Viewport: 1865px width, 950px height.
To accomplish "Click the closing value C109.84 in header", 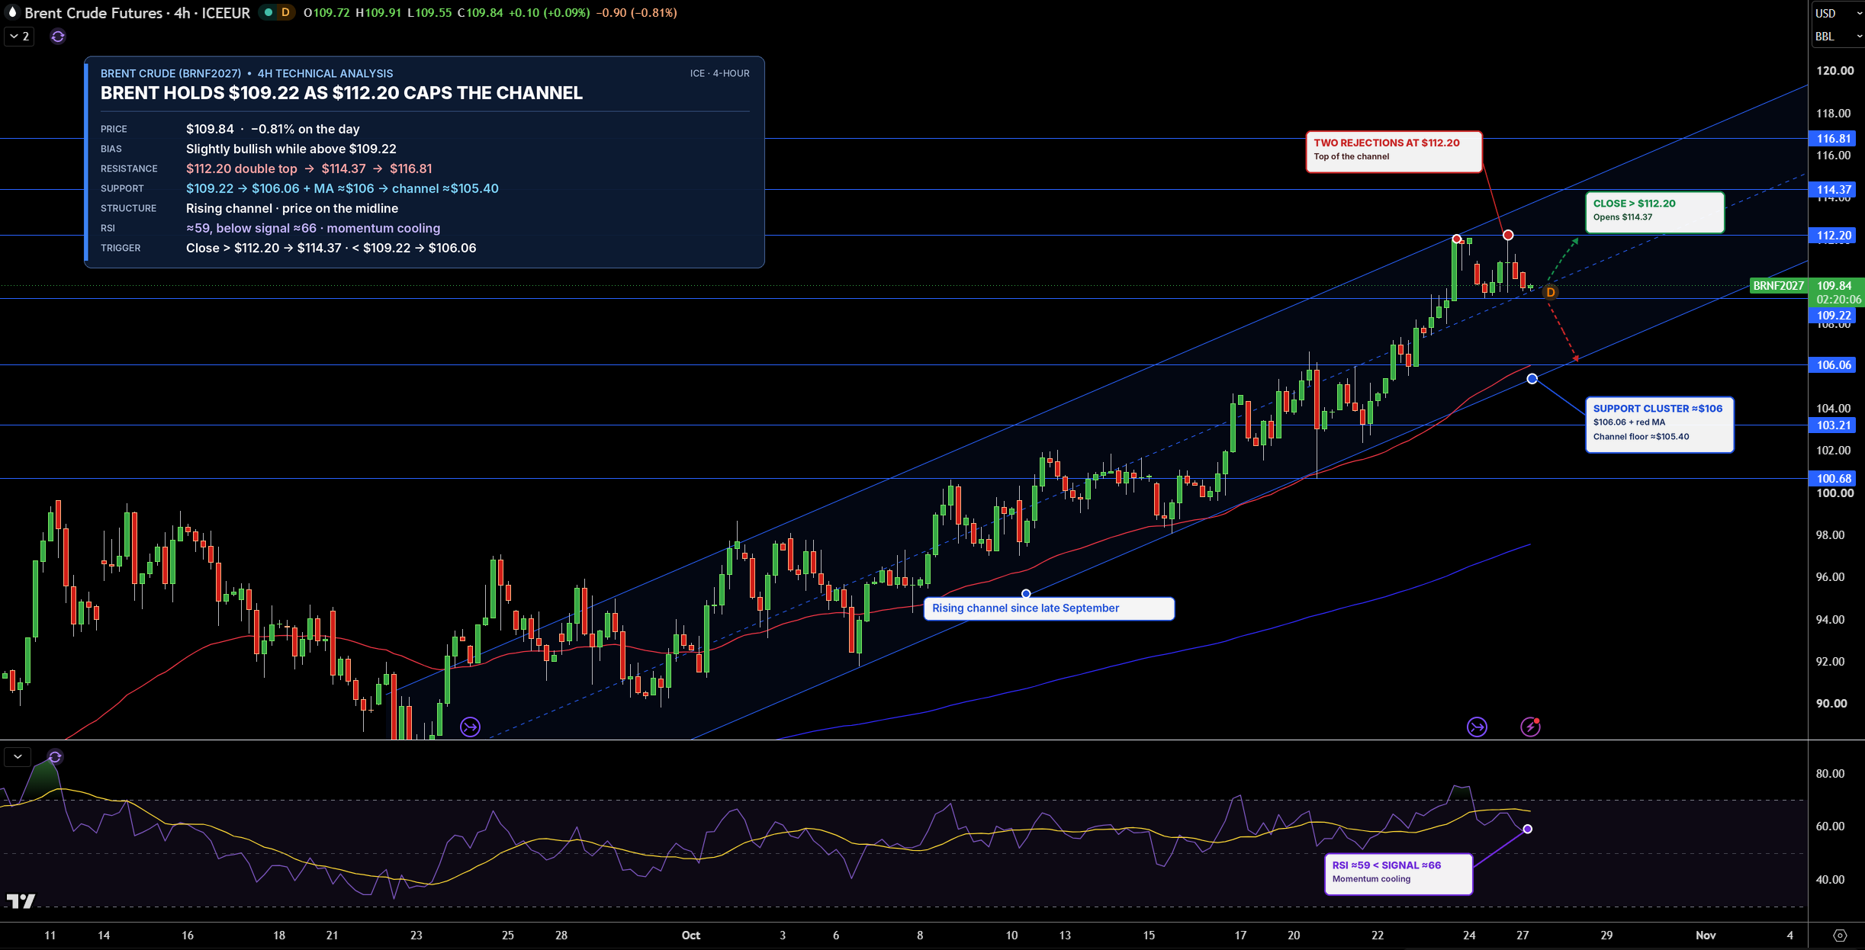I will tap(480, 12).
